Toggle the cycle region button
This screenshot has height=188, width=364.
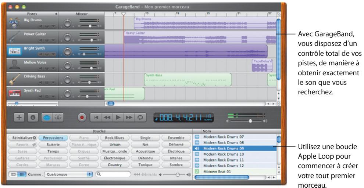point(140,117)
